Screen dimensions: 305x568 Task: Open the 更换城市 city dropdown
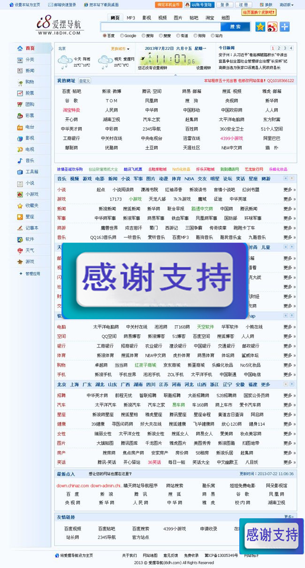pos(120,49)
